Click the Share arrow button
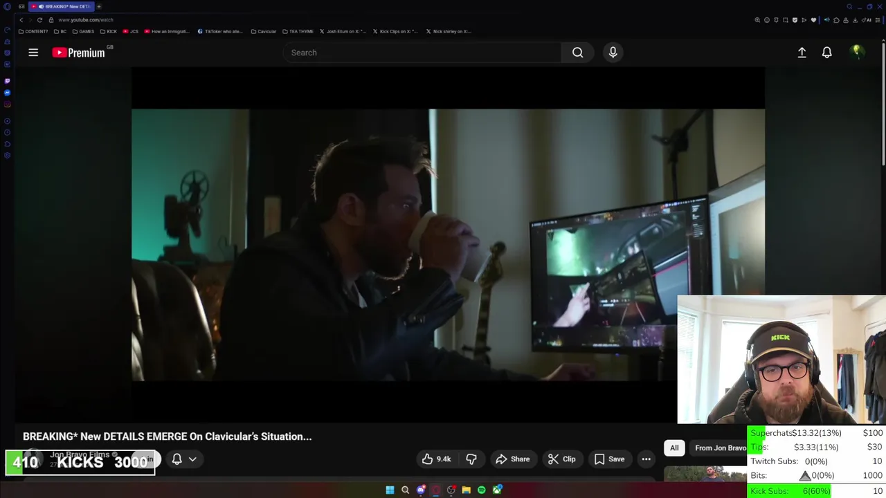The image size is (886, 498). 513,459
